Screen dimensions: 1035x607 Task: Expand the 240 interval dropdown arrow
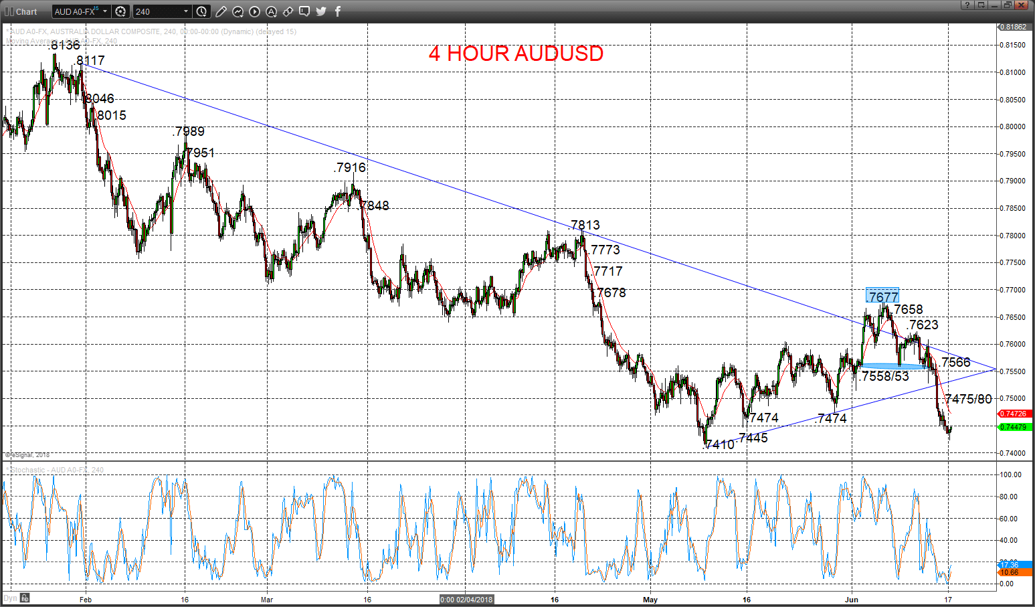click(x=186, y=11)
